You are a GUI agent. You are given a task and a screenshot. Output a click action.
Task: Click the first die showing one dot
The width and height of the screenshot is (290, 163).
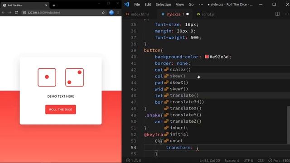[47, 77]
